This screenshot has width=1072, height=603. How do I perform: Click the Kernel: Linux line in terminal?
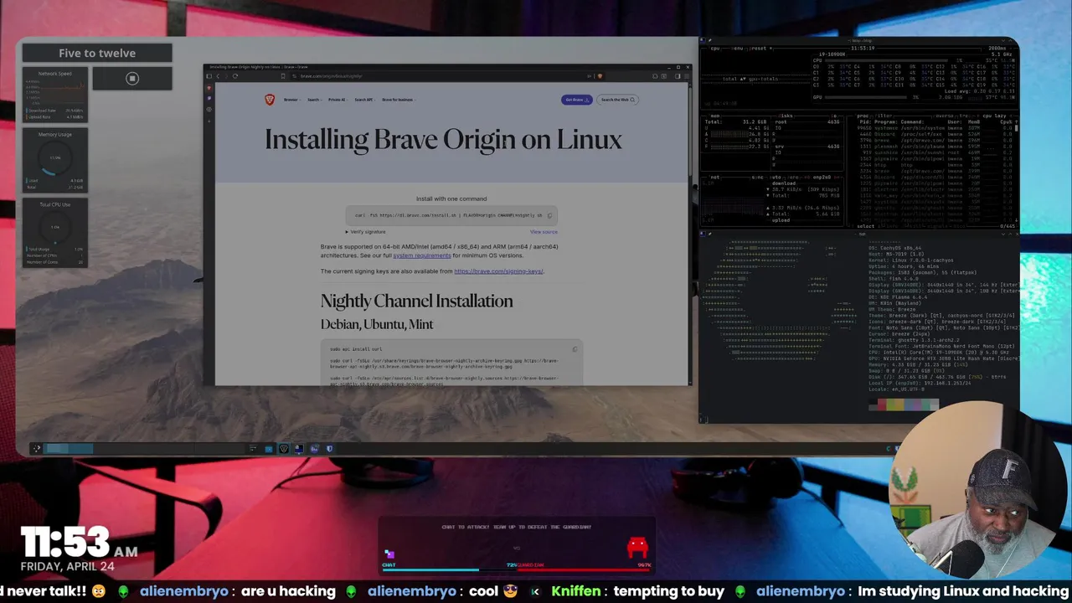tap(910, 260)
